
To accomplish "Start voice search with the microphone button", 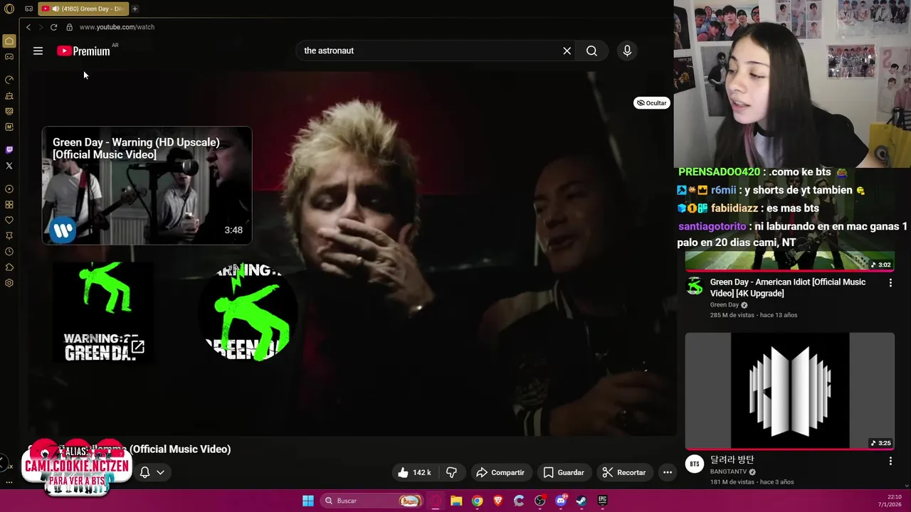I will click(x=627, y=50).
